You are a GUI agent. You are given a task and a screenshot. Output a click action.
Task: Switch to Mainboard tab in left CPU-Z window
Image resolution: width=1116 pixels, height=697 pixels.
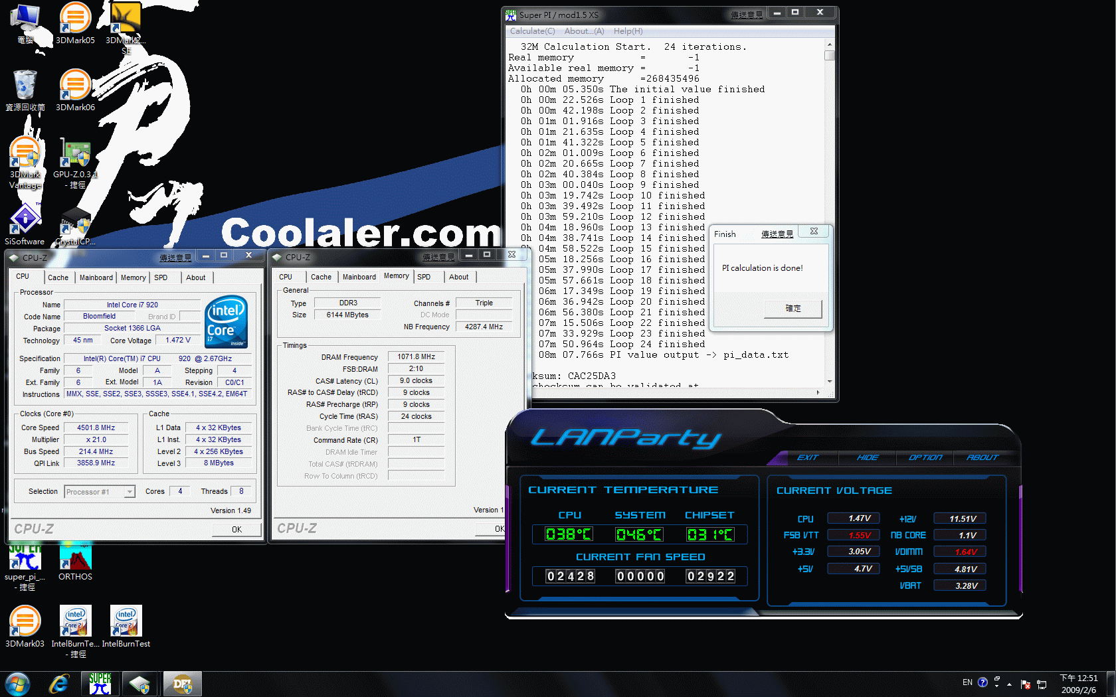[x=96, y=277]
